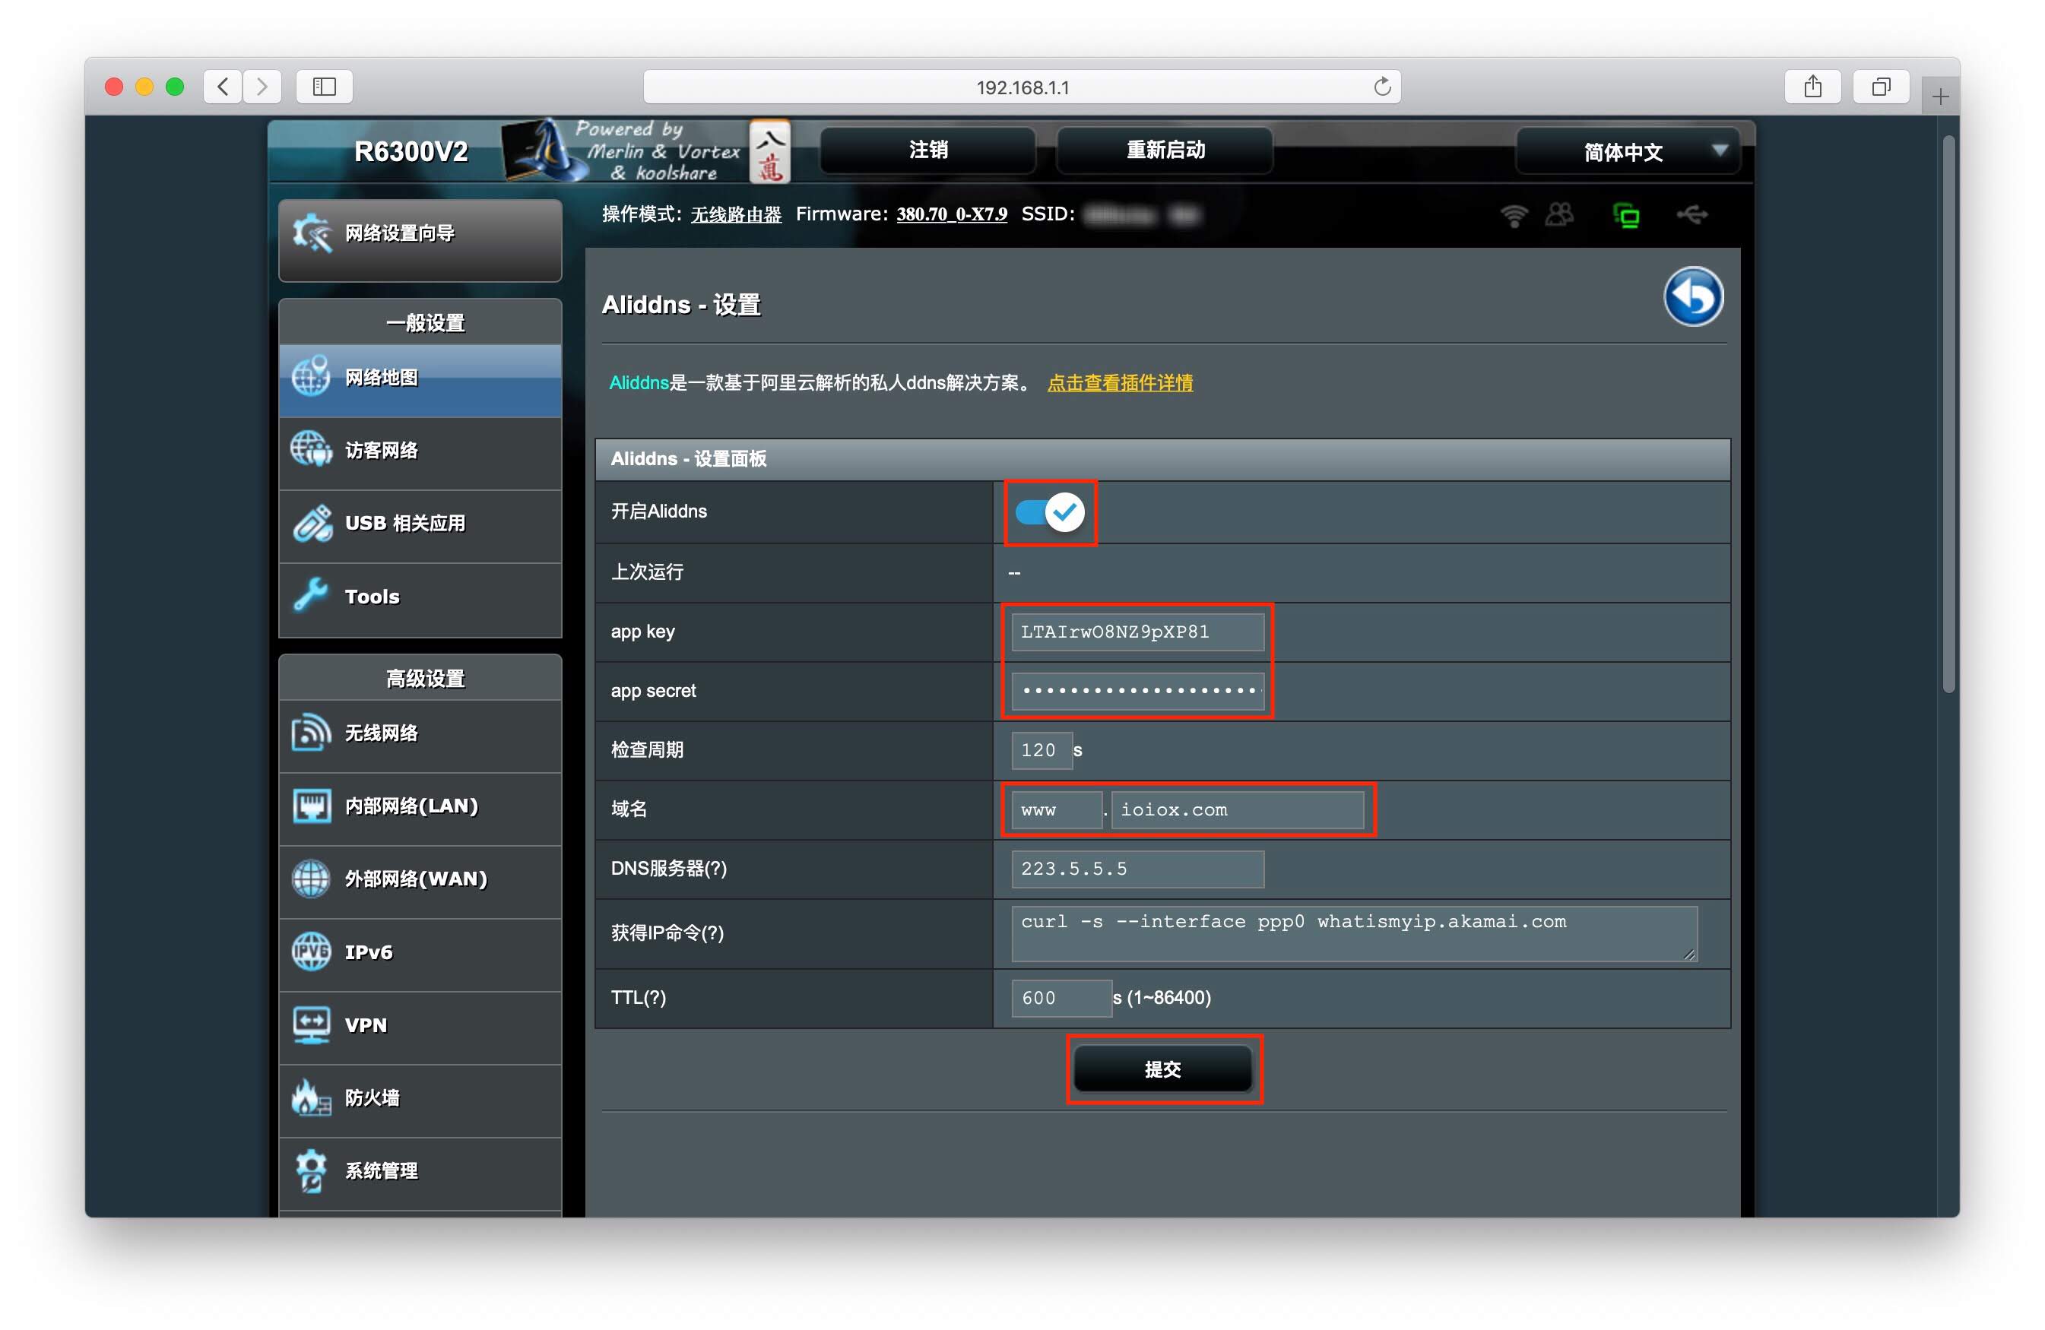Click the 380.70_0-X7.9 firmware link
2045x1330 pixels.
point(951,215)
